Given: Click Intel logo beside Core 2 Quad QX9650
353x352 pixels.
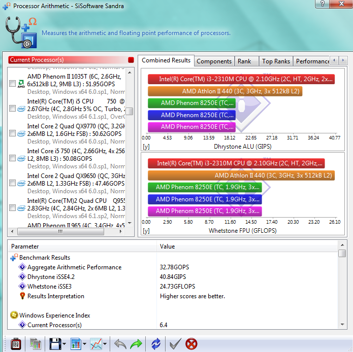Looking at the screenshot, I should click(21, 183).
